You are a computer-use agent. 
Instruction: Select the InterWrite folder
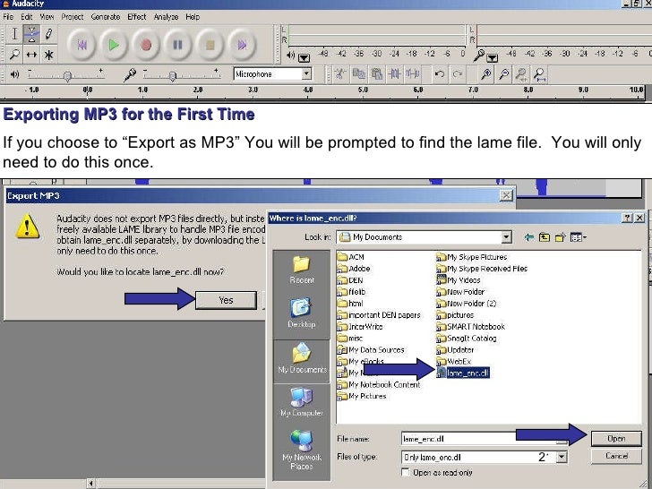click(x=360, y=326)
